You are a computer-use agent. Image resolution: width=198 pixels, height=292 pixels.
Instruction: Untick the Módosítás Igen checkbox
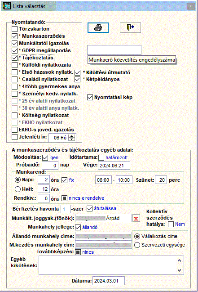[45, 158]
